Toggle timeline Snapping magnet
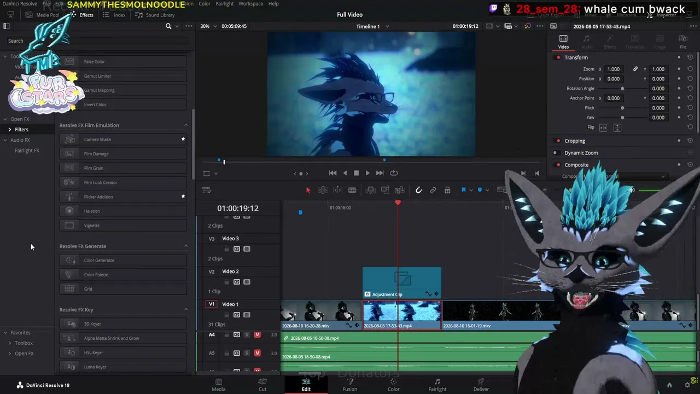 (419, 190)
